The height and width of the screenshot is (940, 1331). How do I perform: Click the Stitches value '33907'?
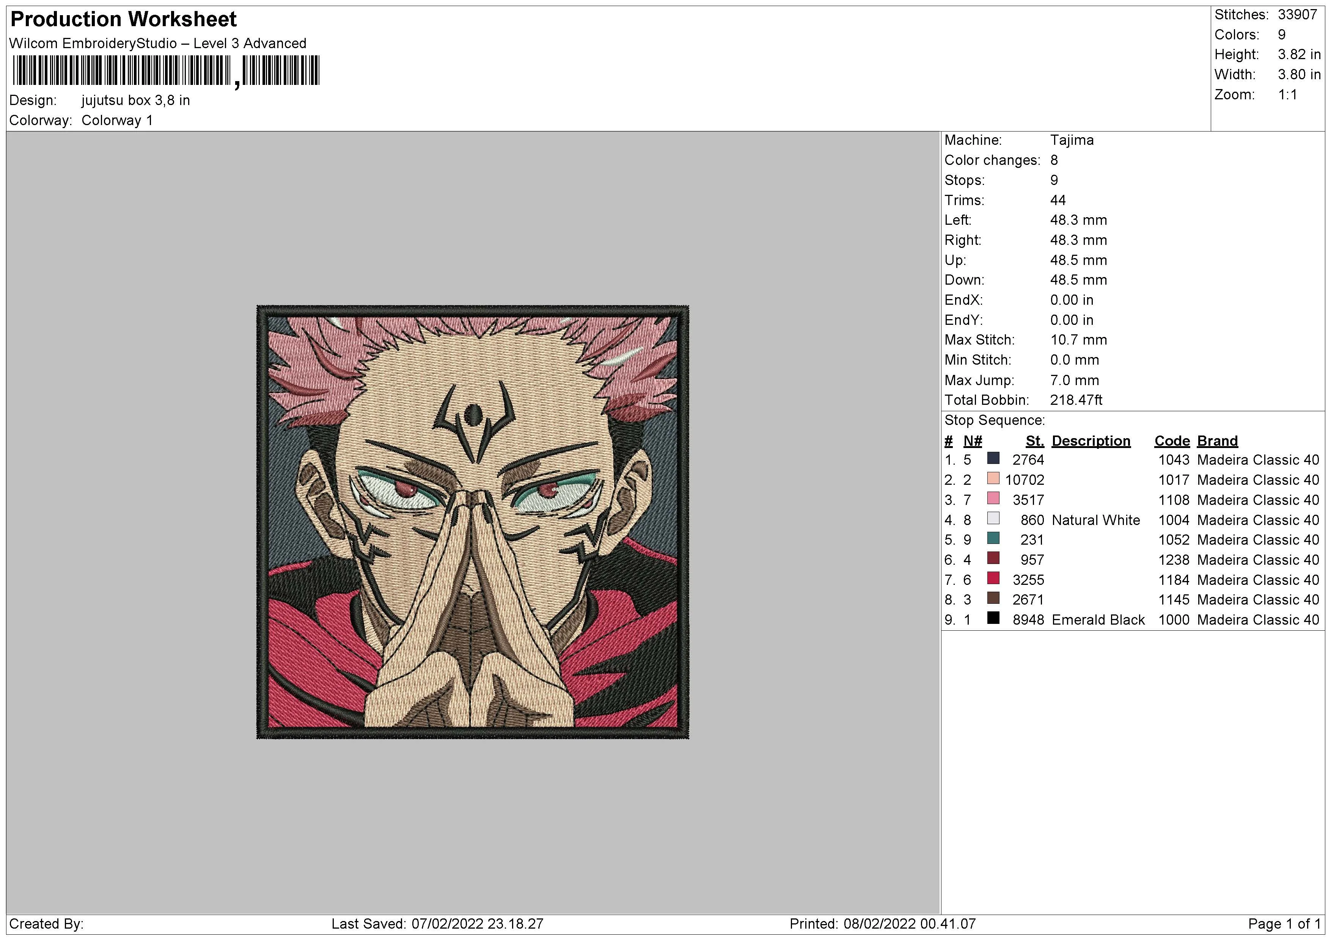pos(1297,14)
